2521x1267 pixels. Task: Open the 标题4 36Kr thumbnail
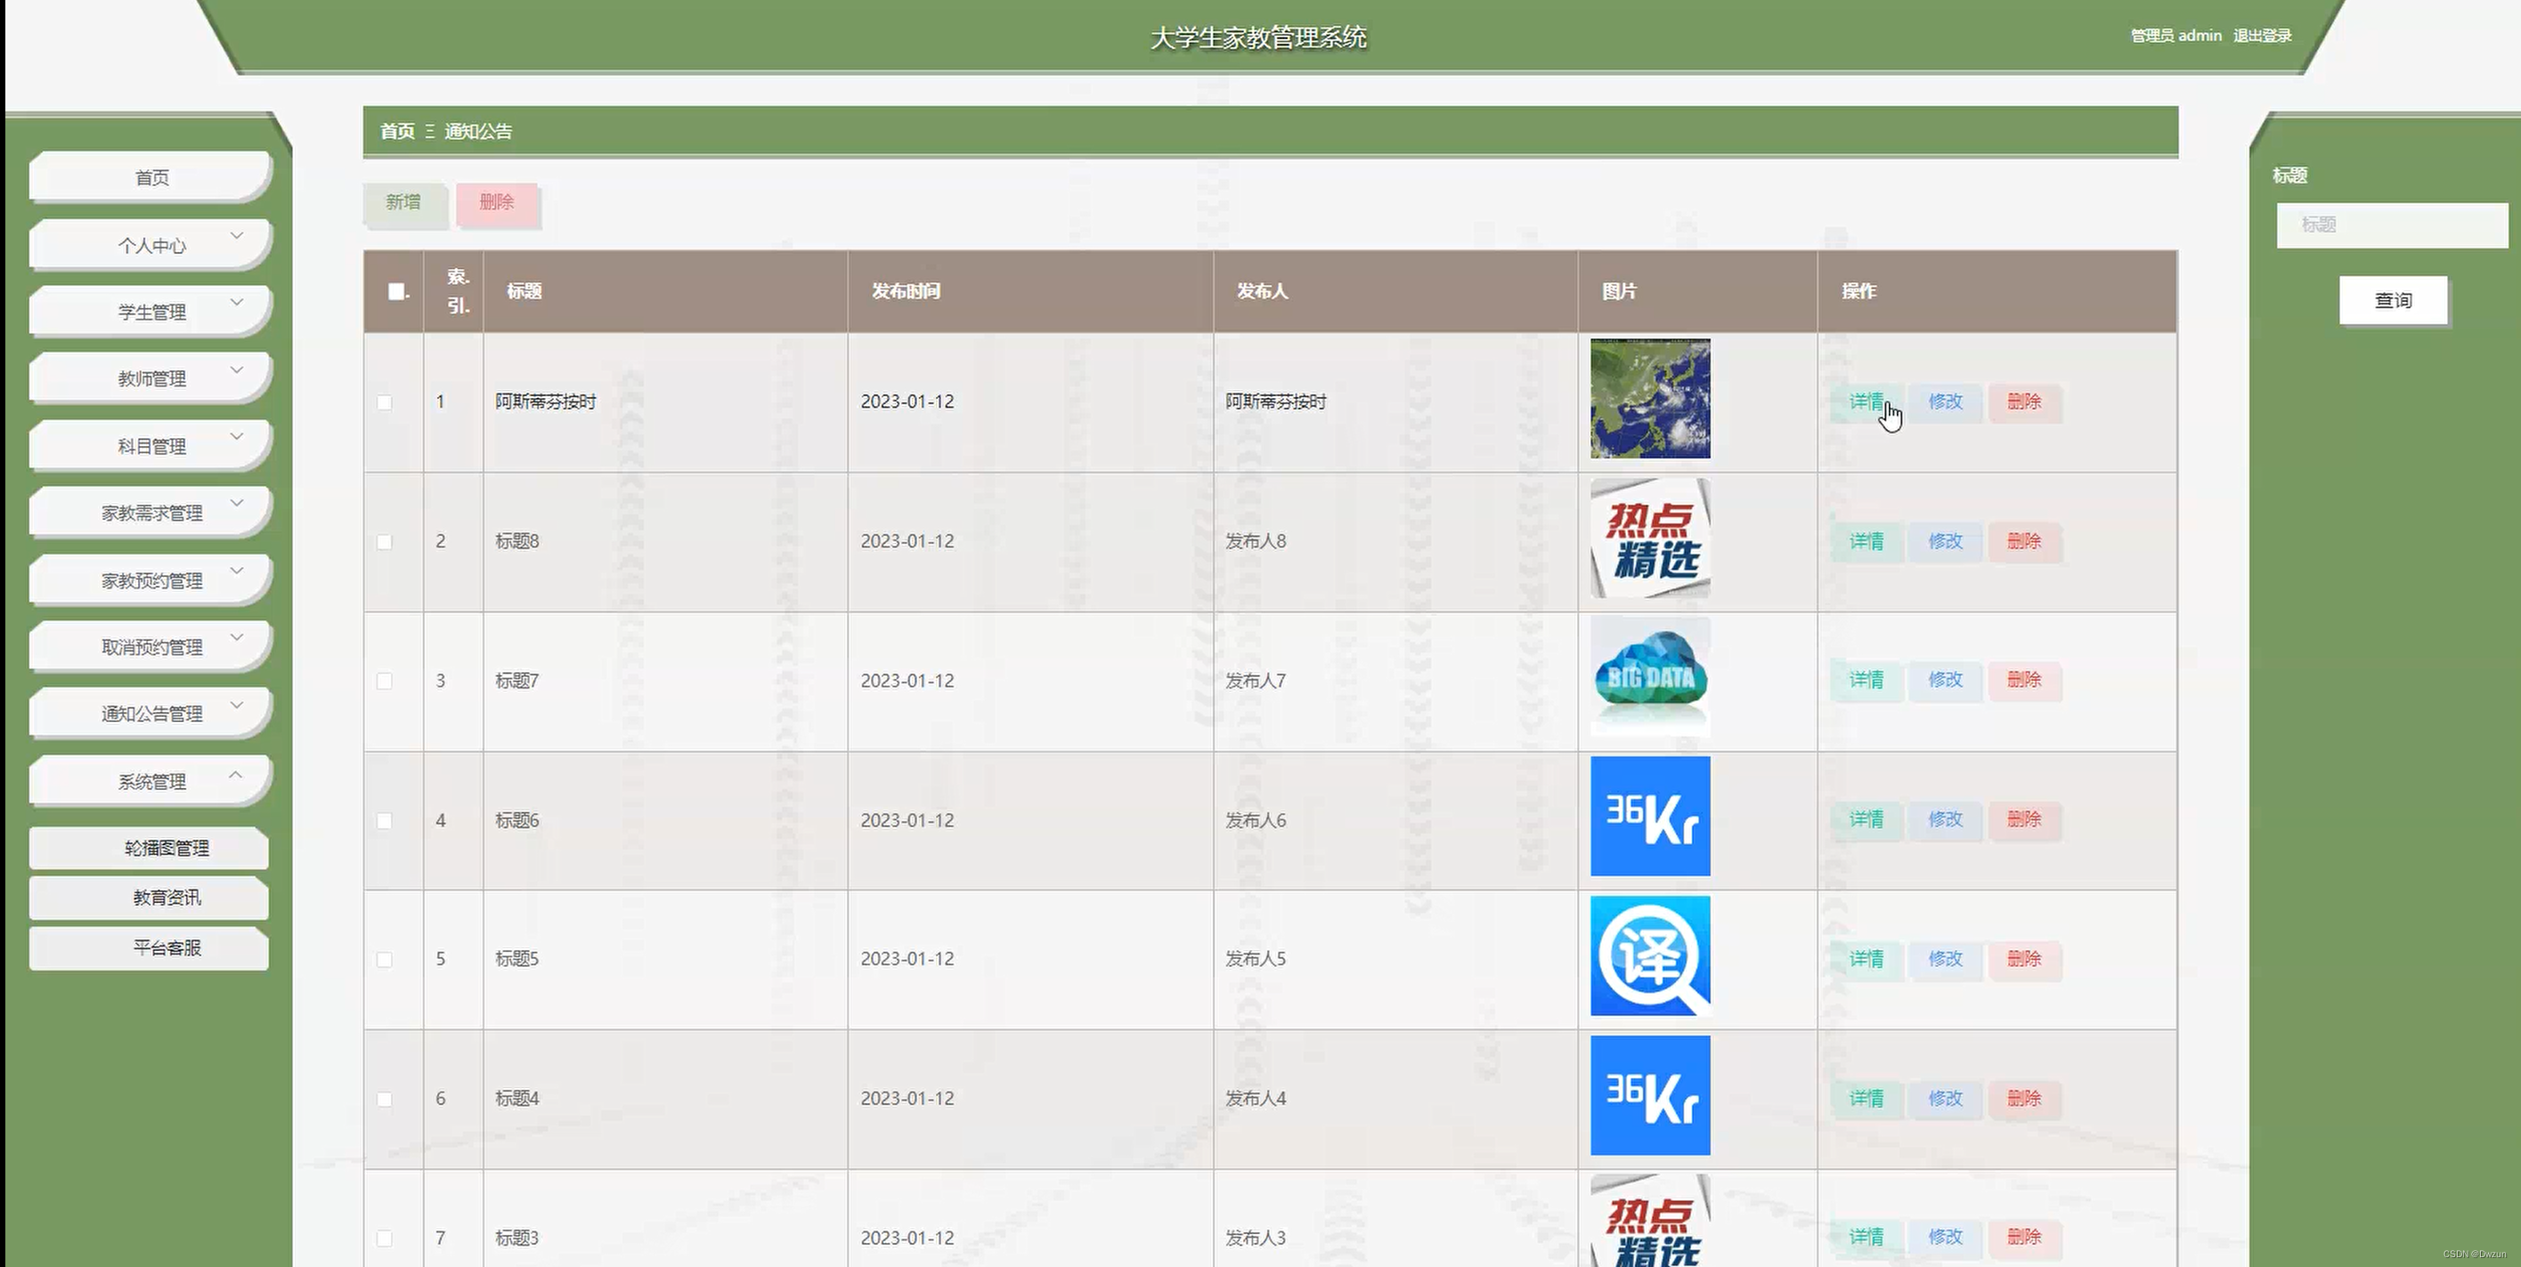[1650, 1095]
